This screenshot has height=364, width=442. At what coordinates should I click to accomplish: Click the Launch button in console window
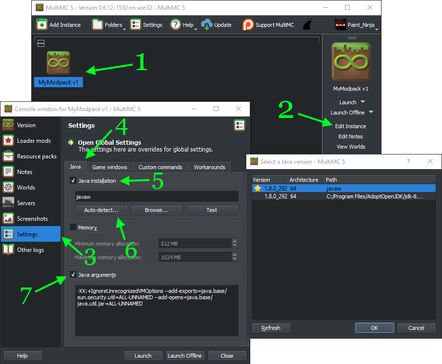(x=143, y=356)
